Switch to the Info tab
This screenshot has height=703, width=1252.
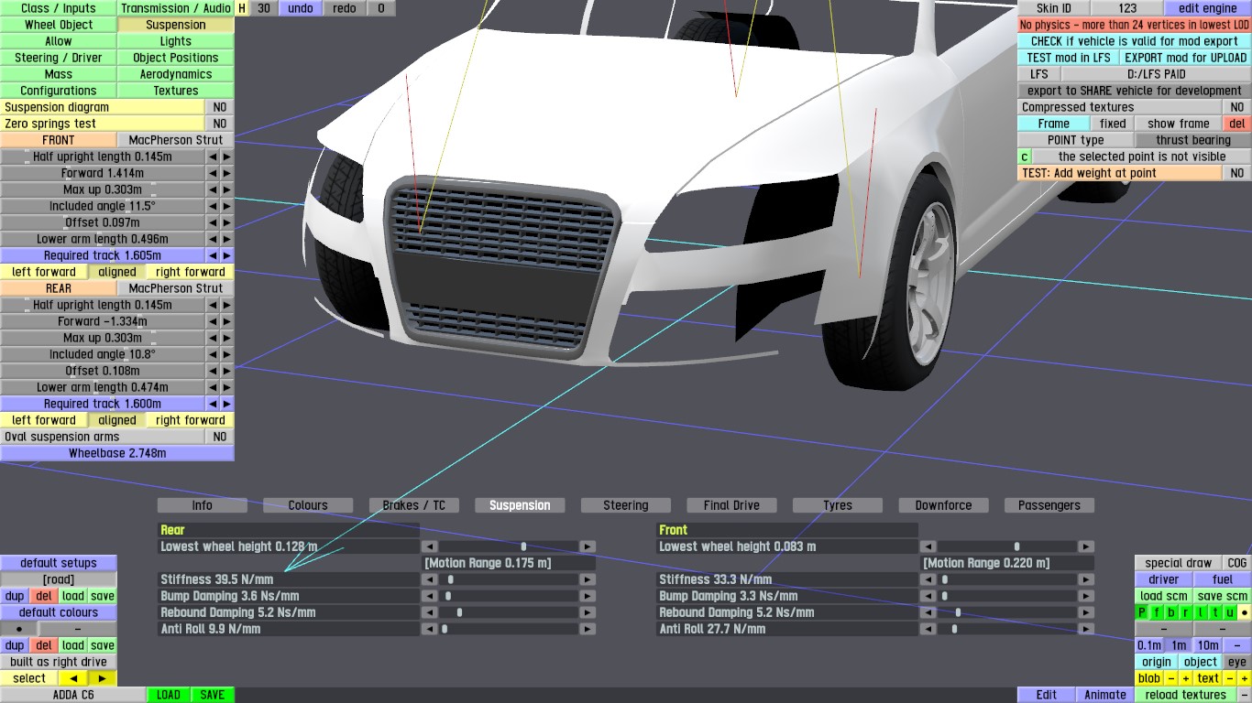[x=203, y=505]
